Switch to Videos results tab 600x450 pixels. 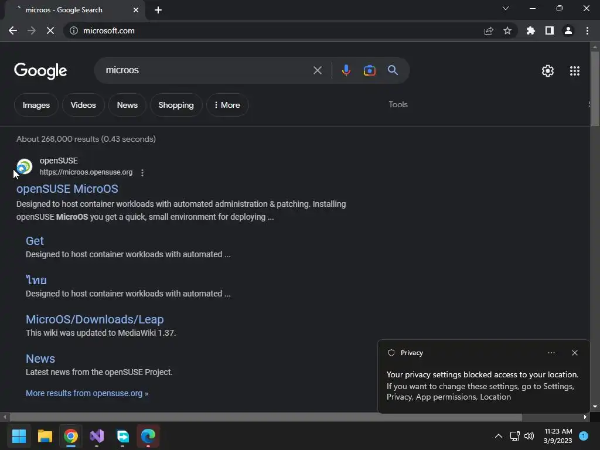[83, 105]
